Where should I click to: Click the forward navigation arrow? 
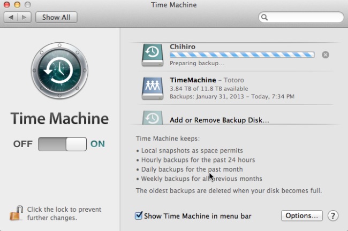click(x=24, y=17)
